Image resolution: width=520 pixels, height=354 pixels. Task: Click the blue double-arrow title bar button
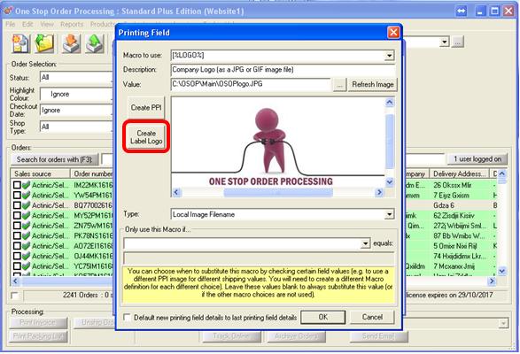462,11
